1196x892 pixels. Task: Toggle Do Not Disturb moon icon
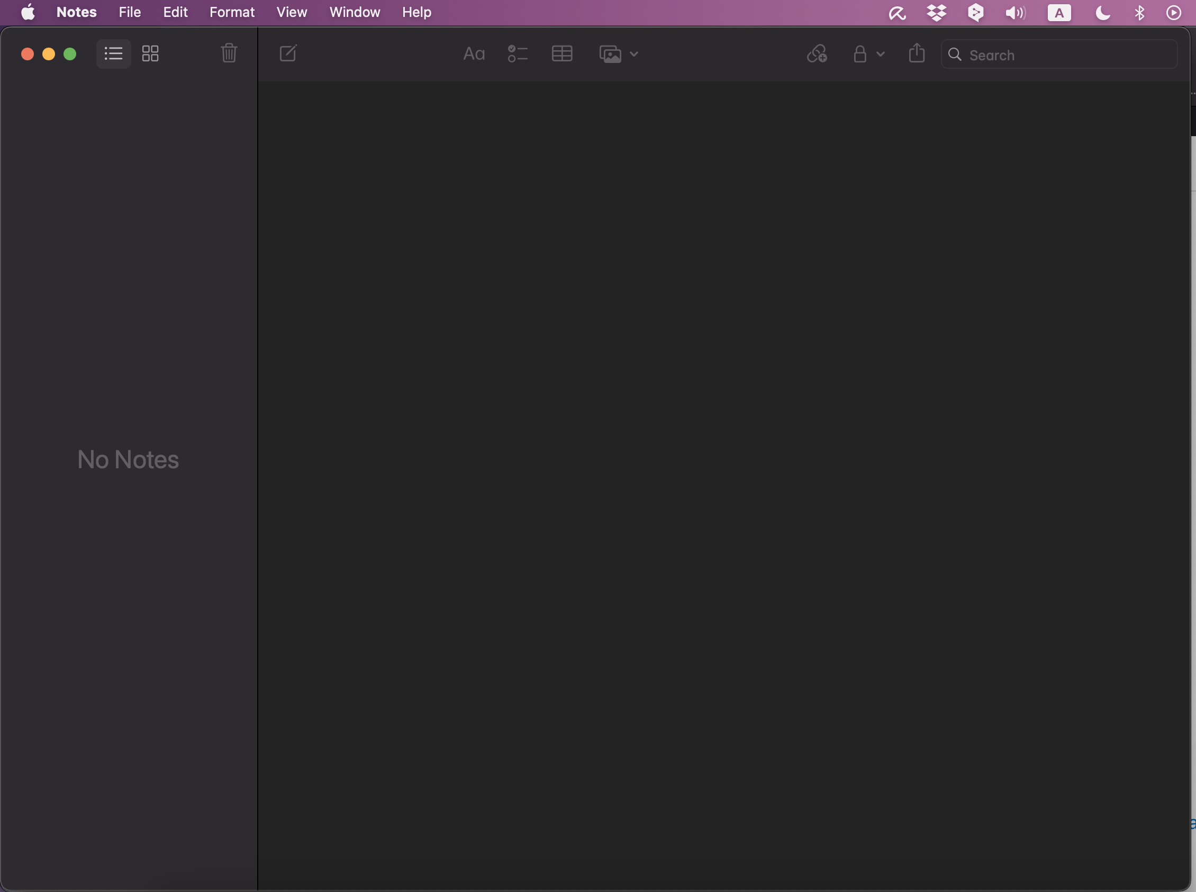point(1102,12)
